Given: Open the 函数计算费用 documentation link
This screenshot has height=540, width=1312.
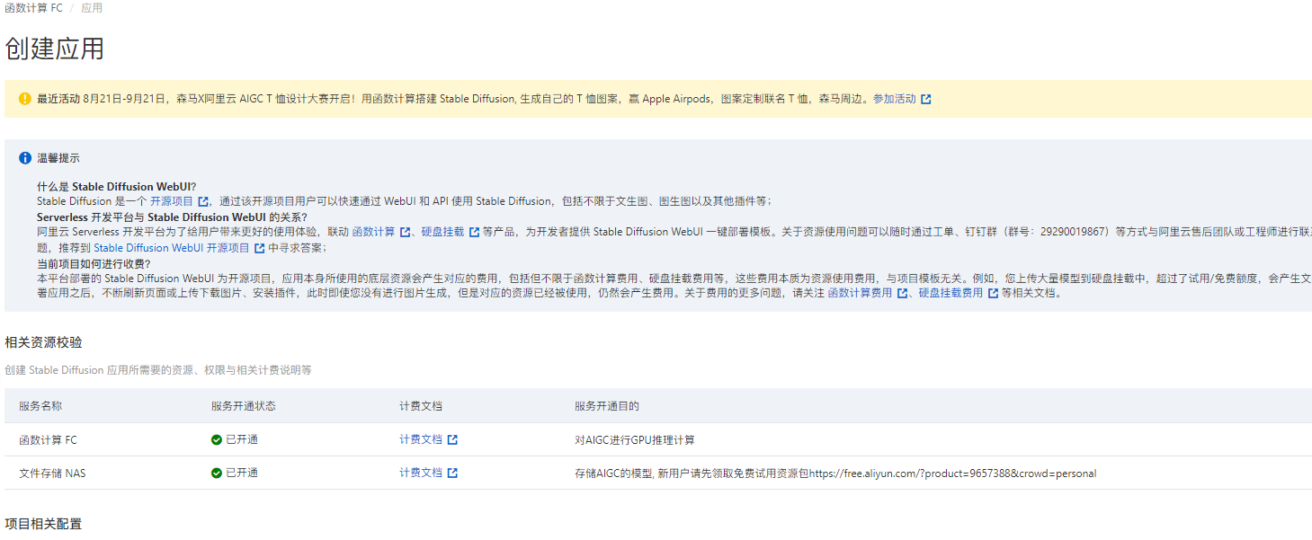Looking at the screenshot, I should [x=861, y=293].
